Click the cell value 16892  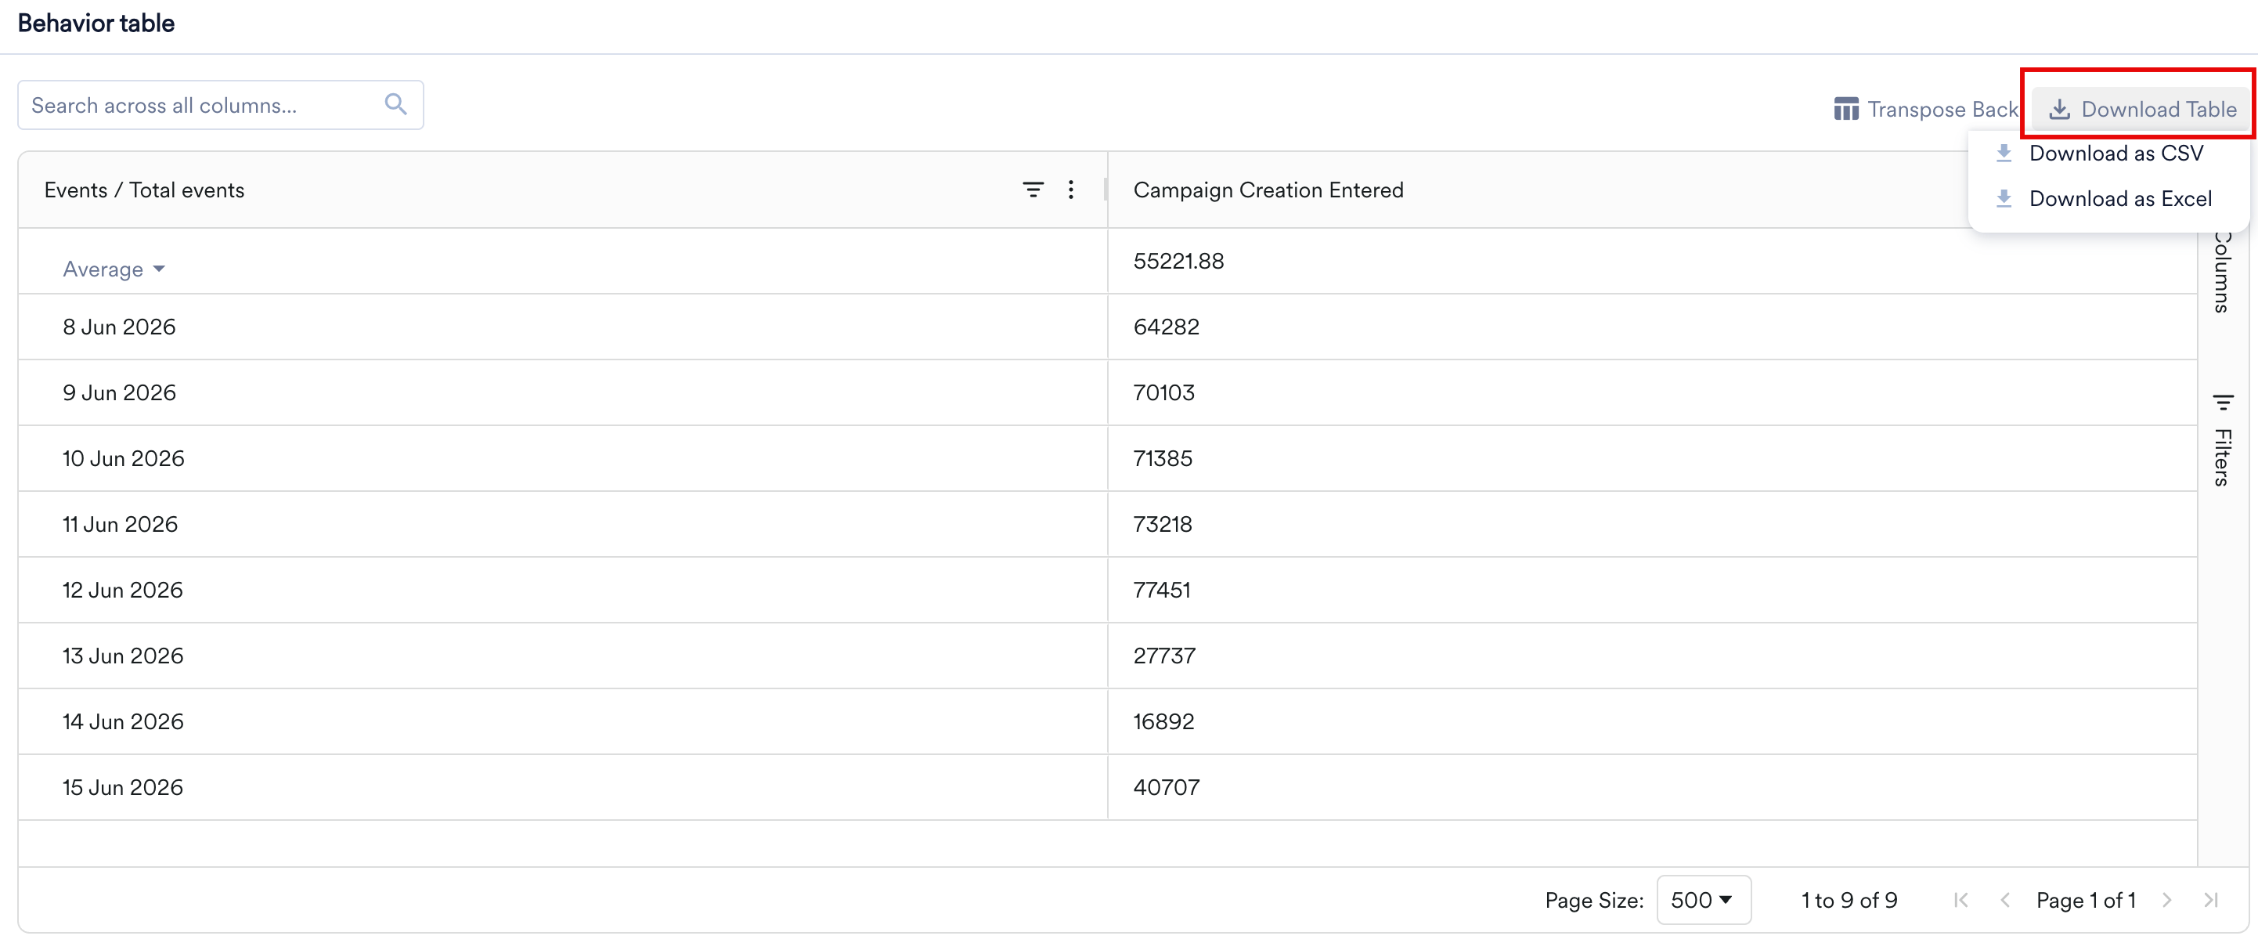tap(1164, 722)
